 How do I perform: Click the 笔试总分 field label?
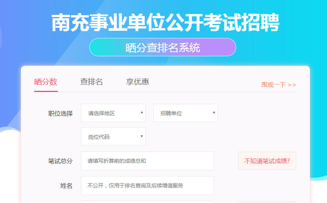pyautogui.click(x=60, y=161)
